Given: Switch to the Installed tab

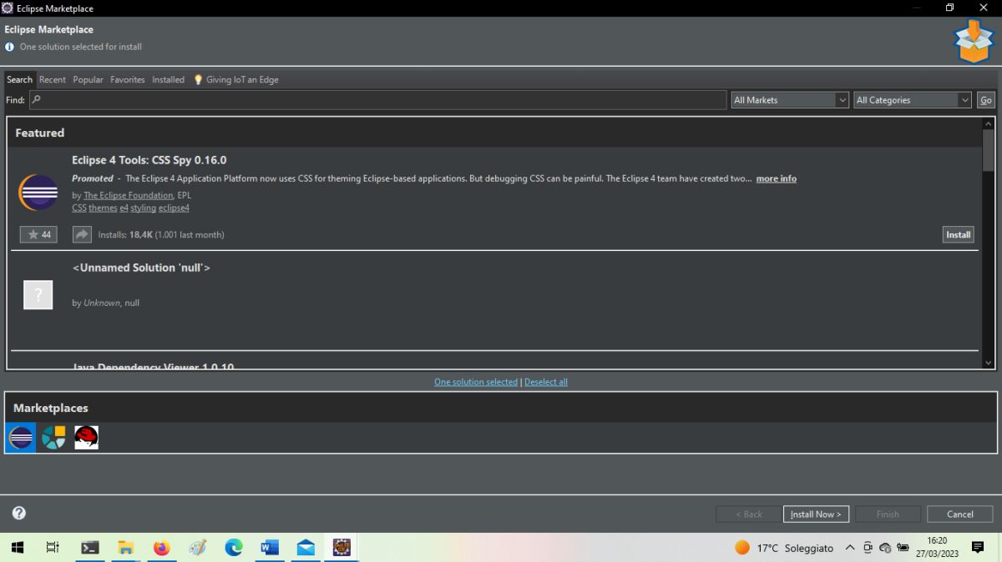Looking at the screenshot, I should pos(168,79).
